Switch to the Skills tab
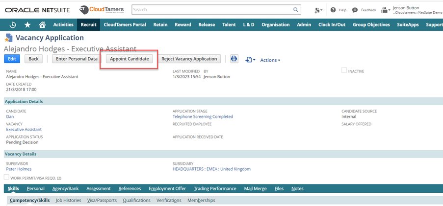Viewport: 443px width, 206px height. pyautogui.click(x=14, y=188)
